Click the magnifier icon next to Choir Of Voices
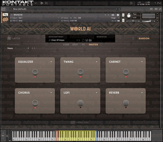The height and width of the screenshot is (142, 163). (x=50, y=40)
